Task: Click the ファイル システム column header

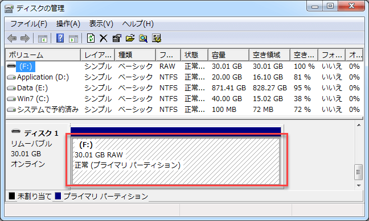Action: tap(168, 55)
